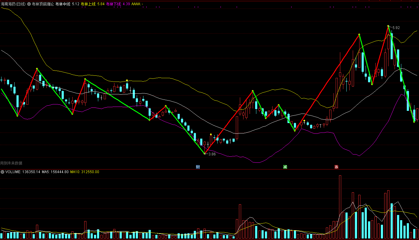
Task: Click the VOLUME: 136350.14 readout
Action: 23,172
